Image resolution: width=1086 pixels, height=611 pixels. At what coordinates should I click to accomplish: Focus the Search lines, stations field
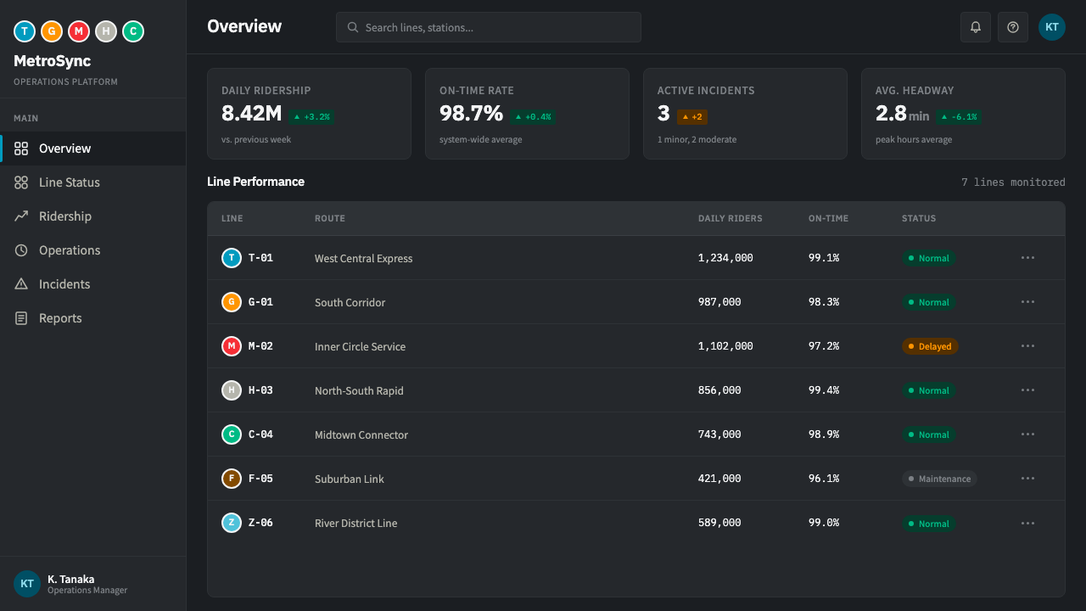pos(489,27)
